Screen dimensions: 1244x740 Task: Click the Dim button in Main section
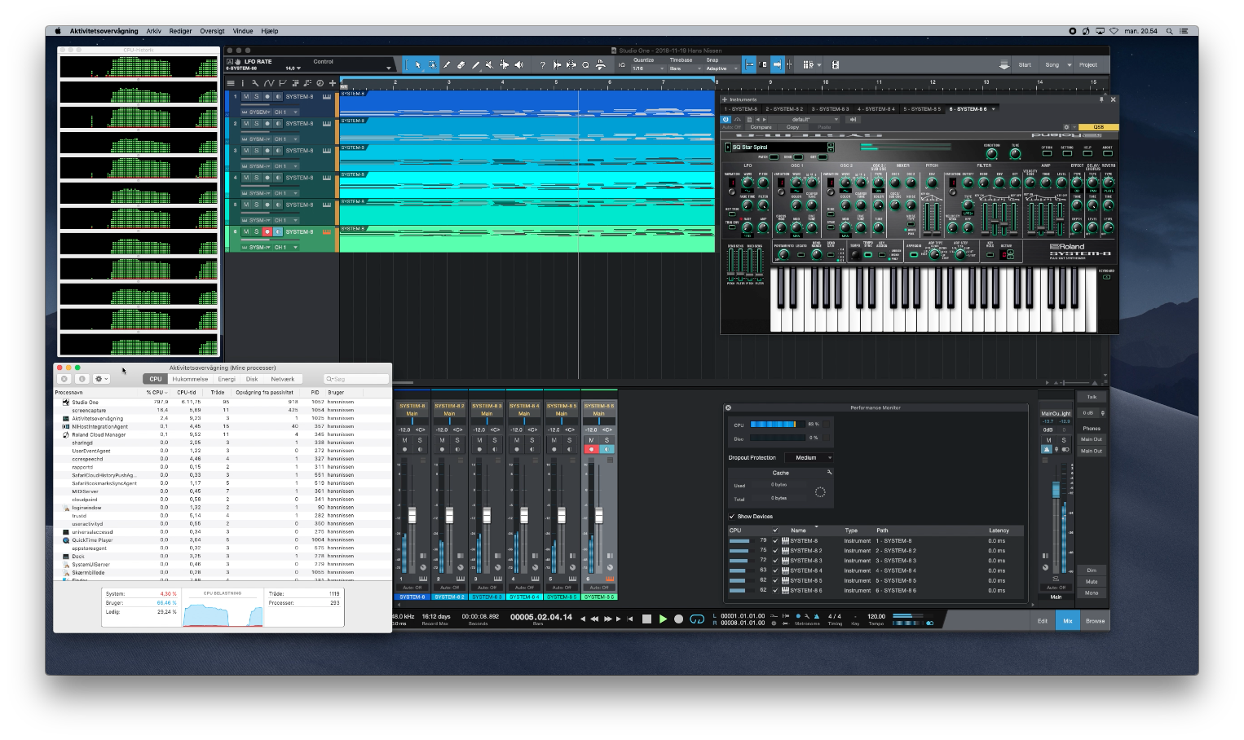coord(1092,570)
